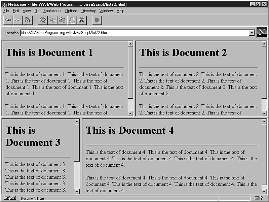Viewport: 269px width, 202px height.
Task: Click the Back arrow toolbar button
Action: coord(8,20)
